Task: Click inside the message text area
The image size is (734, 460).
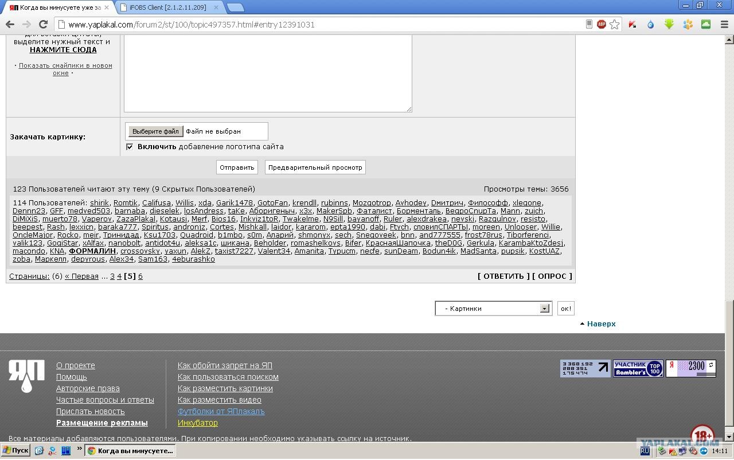Action: (x=268, y=73)
